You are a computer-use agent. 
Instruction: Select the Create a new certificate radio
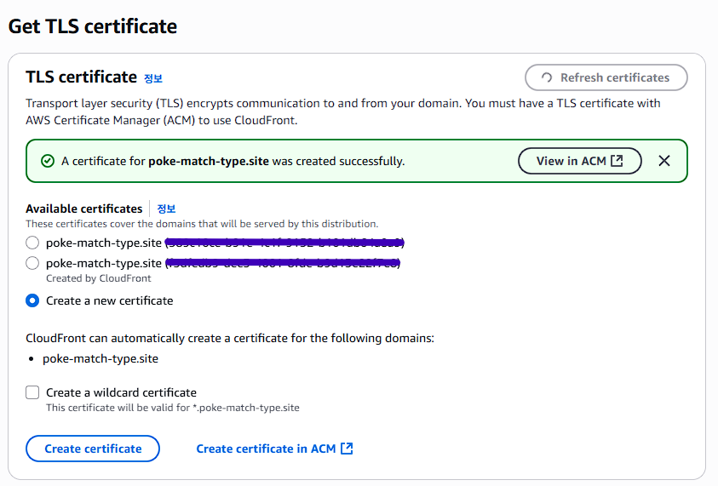click(32, 300)
